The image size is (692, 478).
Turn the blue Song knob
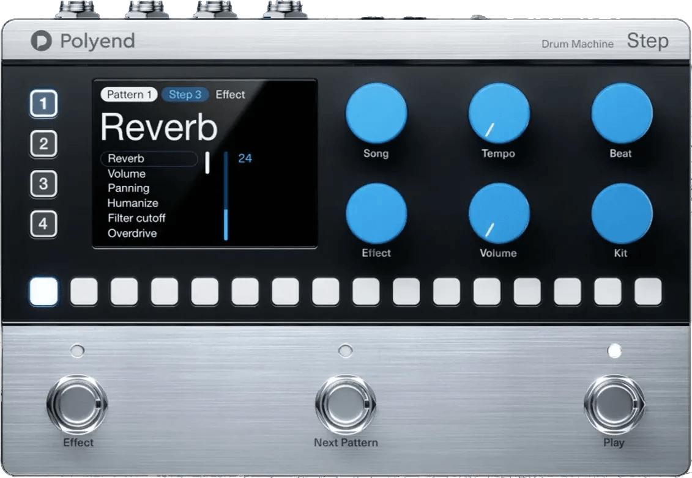point(376,114)
